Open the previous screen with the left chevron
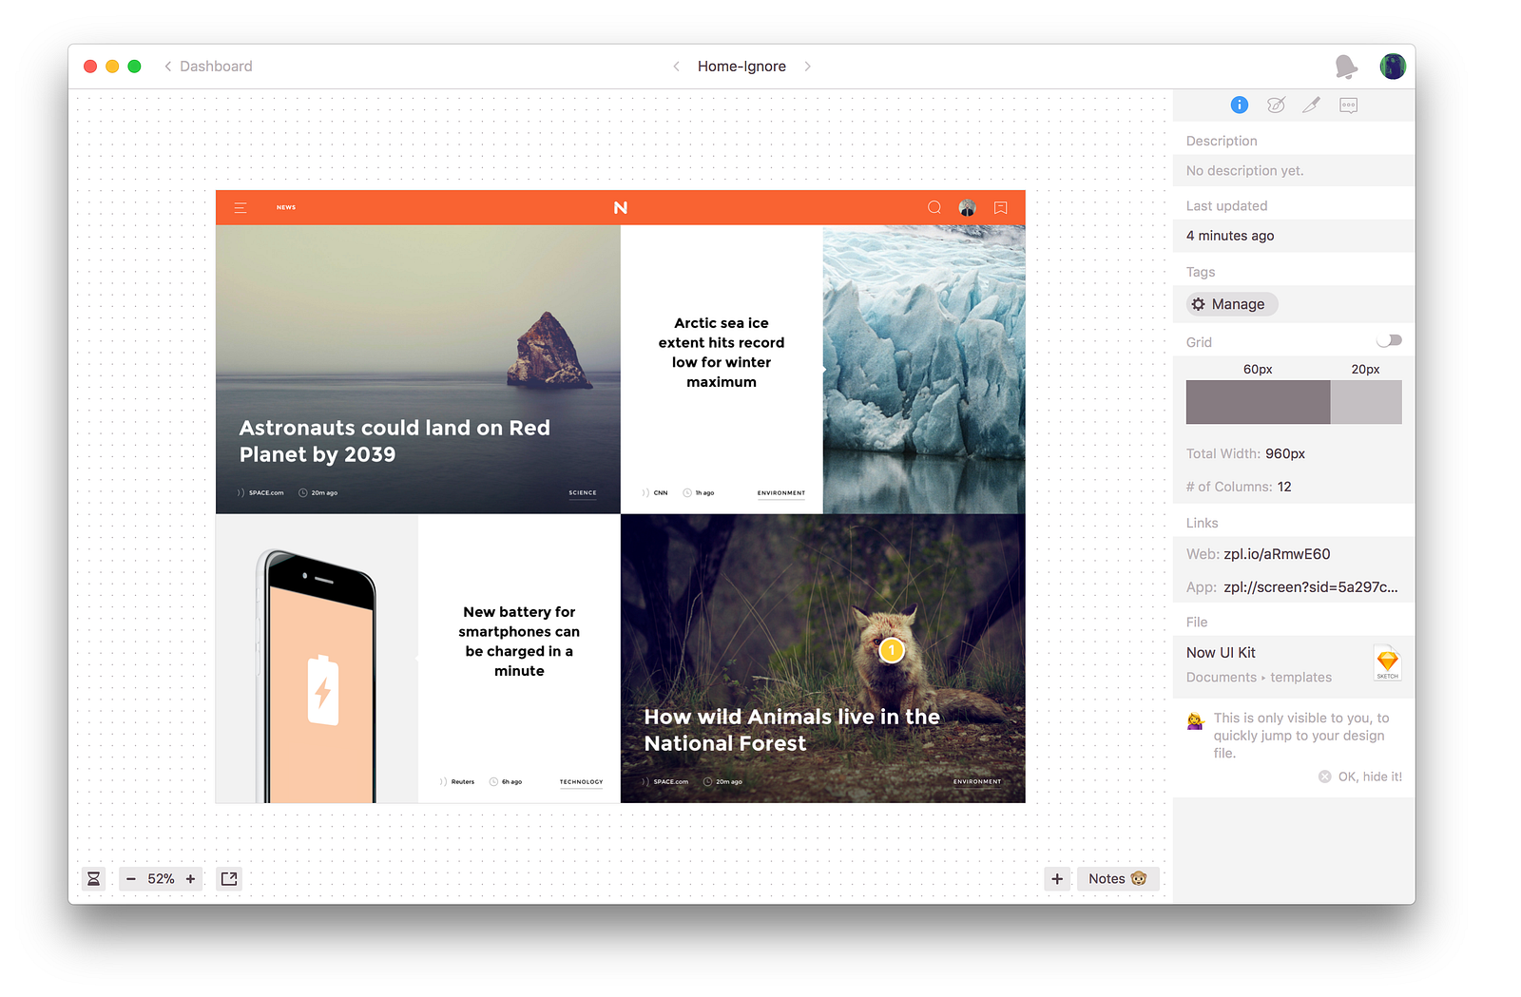This screenshot has height=997, width=1521. tap(676, 67)
